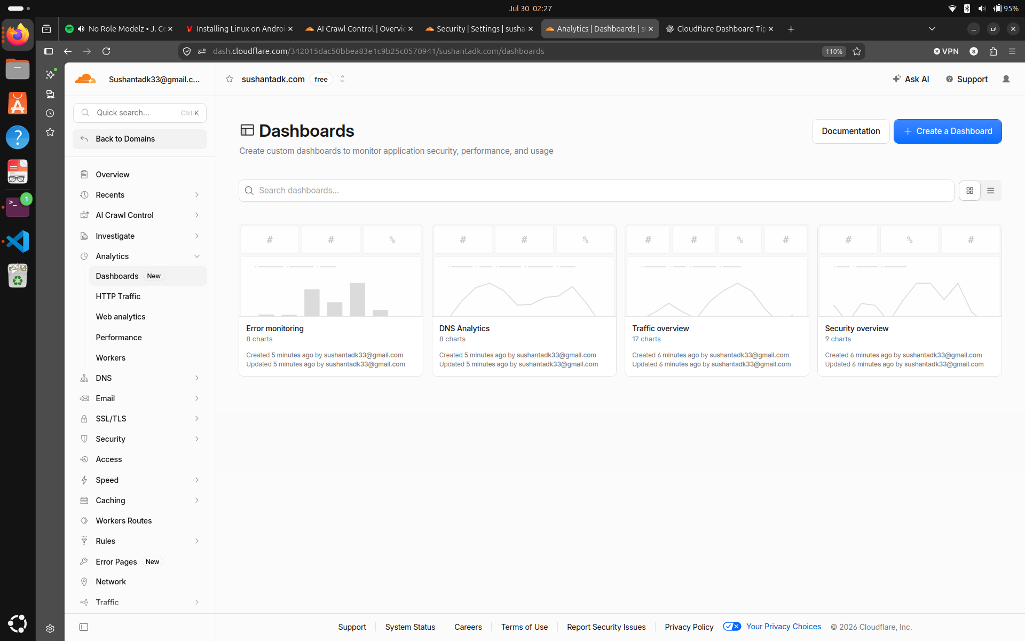
Task: Switch dashboards to list view
Action: tap(991, 191)
